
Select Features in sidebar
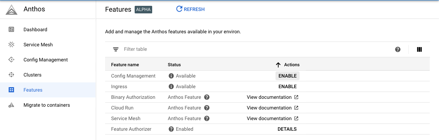48,90
